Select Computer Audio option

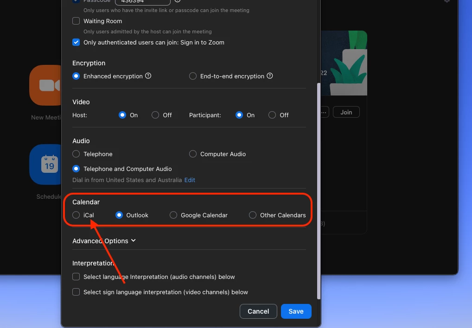tap(193, 154)
